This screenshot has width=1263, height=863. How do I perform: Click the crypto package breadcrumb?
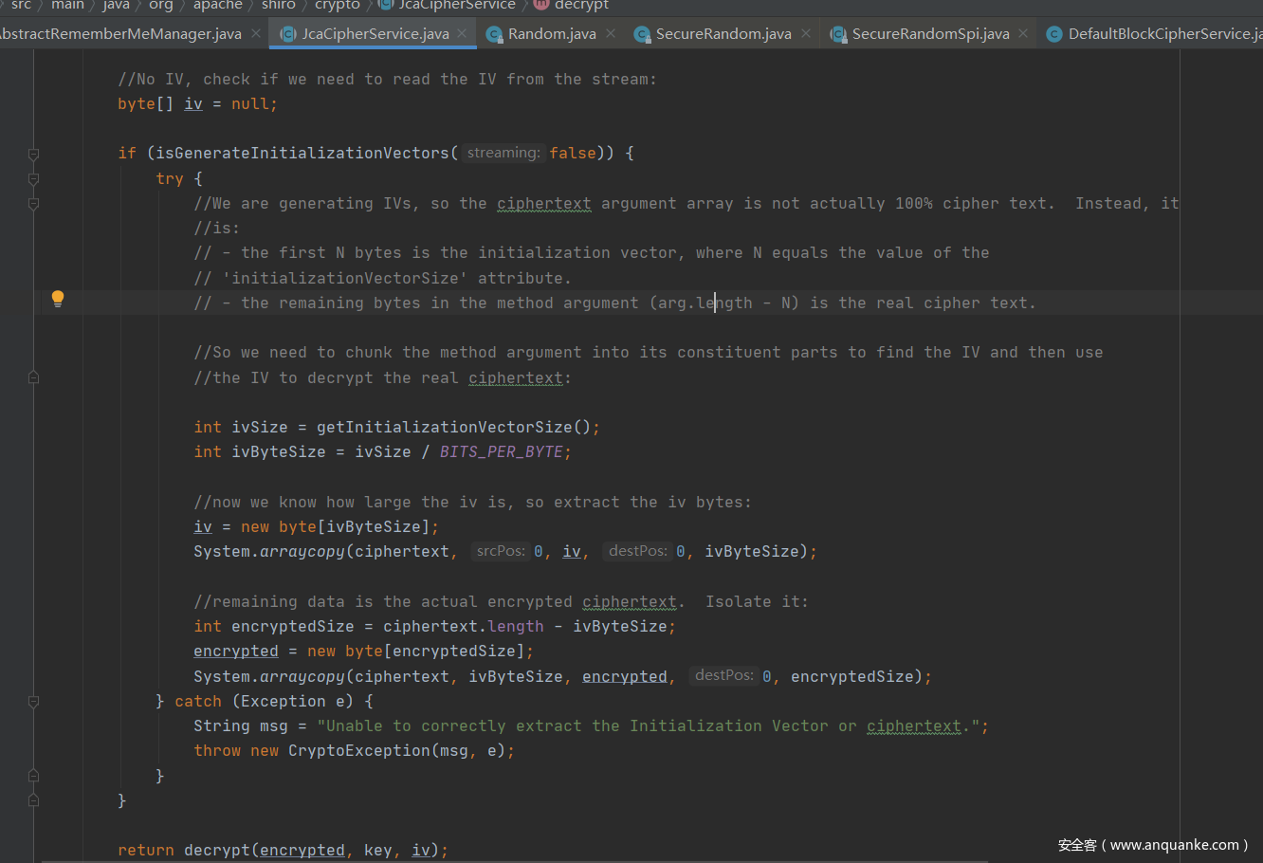point(337,6)
